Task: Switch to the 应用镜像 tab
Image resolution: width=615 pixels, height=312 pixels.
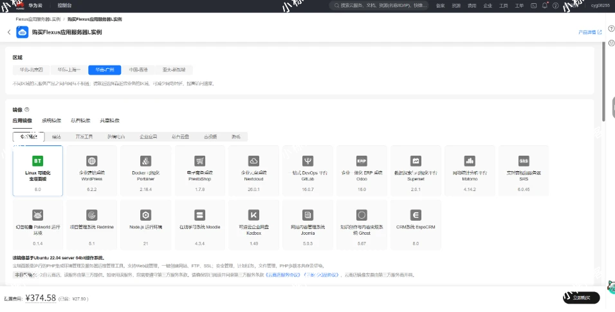Action: tap(23, 121)
